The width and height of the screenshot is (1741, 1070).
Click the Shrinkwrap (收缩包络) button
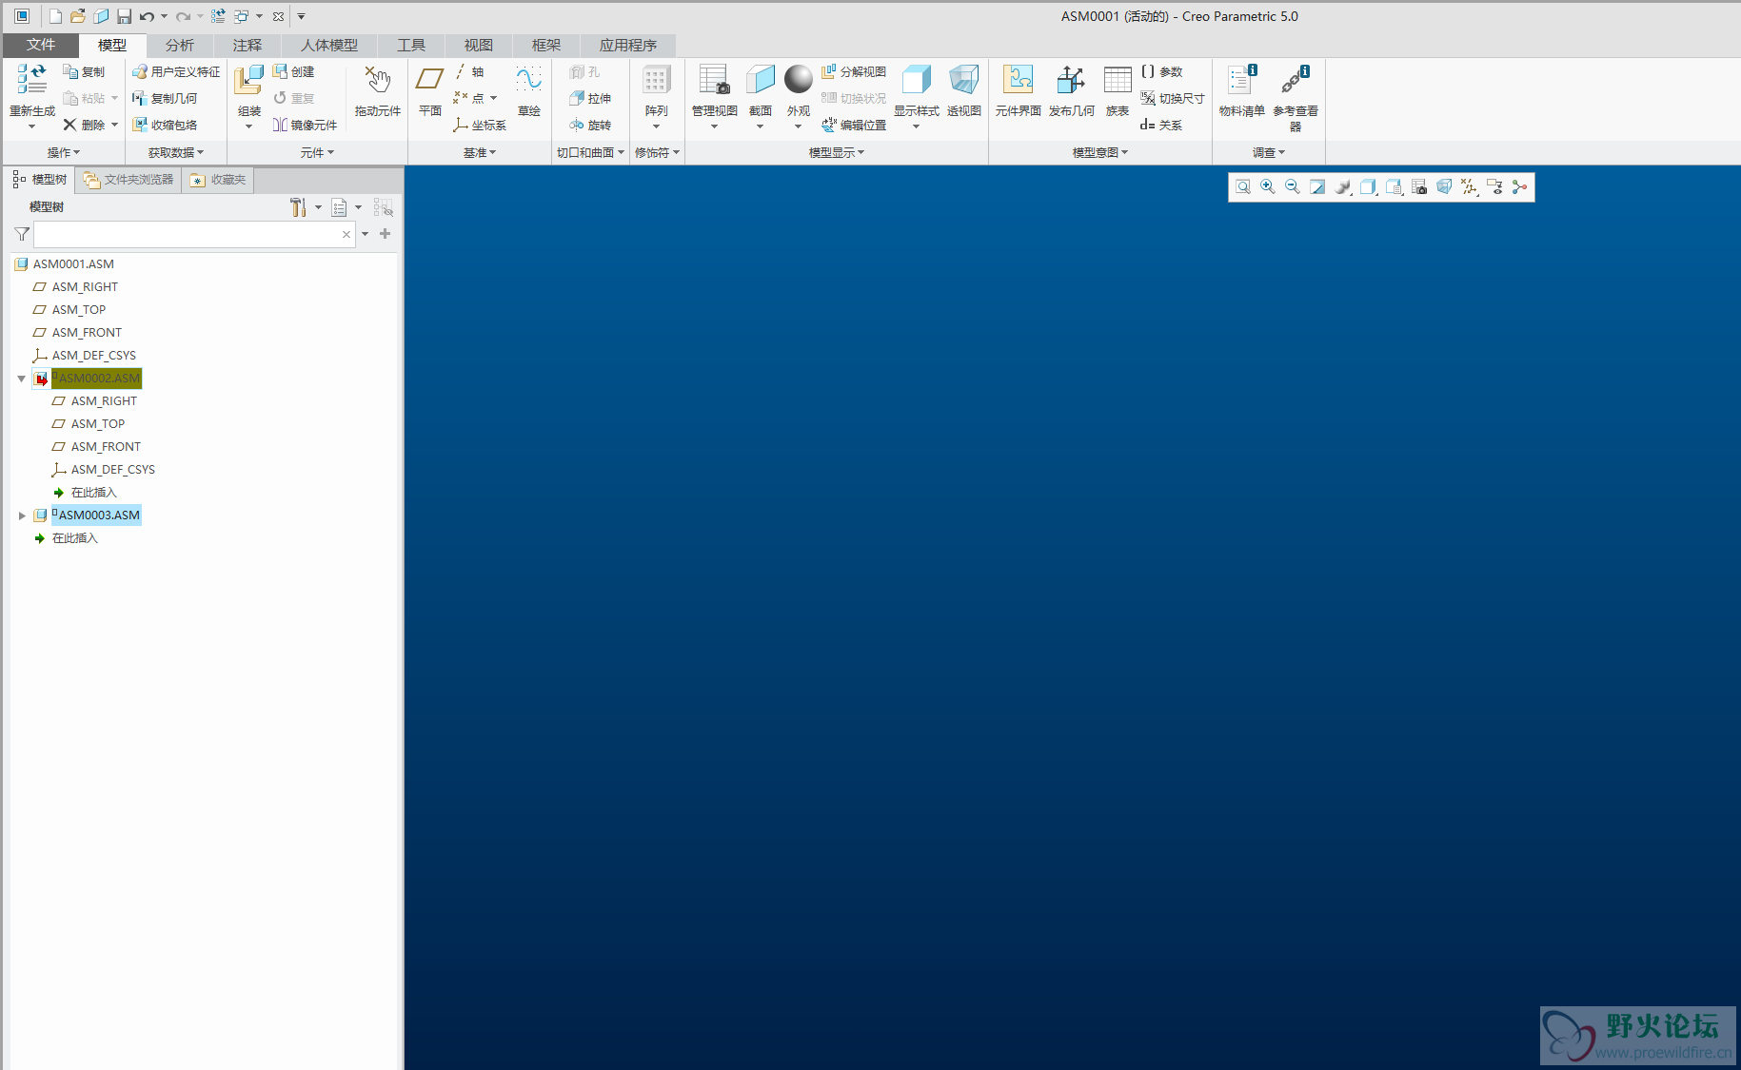click(165, 125)
